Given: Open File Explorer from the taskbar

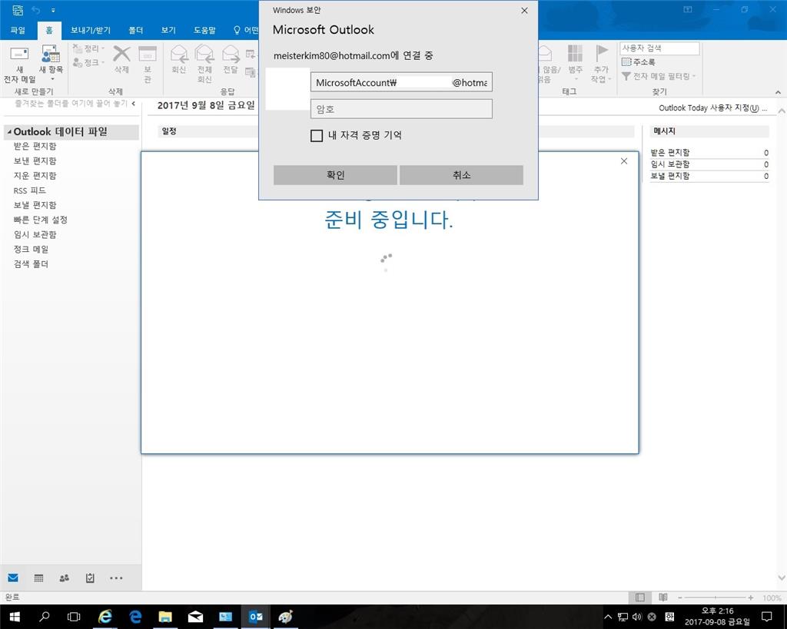Looking at the screenshot, I should point(165,617).
